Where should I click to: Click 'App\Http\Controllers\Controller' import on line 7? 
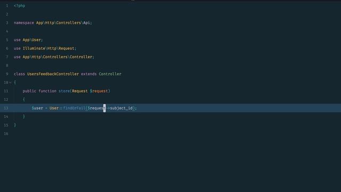coord(58,57)
